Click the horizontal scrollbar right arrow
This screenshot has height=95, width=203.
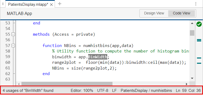click(x=187, y=84)
